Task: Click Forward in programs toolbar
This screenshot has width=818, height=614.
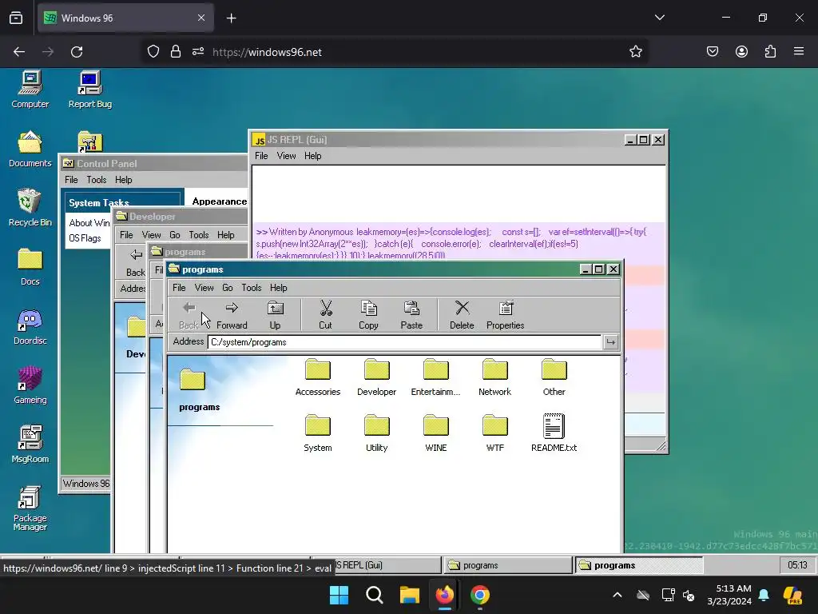Action: (232, 315)
